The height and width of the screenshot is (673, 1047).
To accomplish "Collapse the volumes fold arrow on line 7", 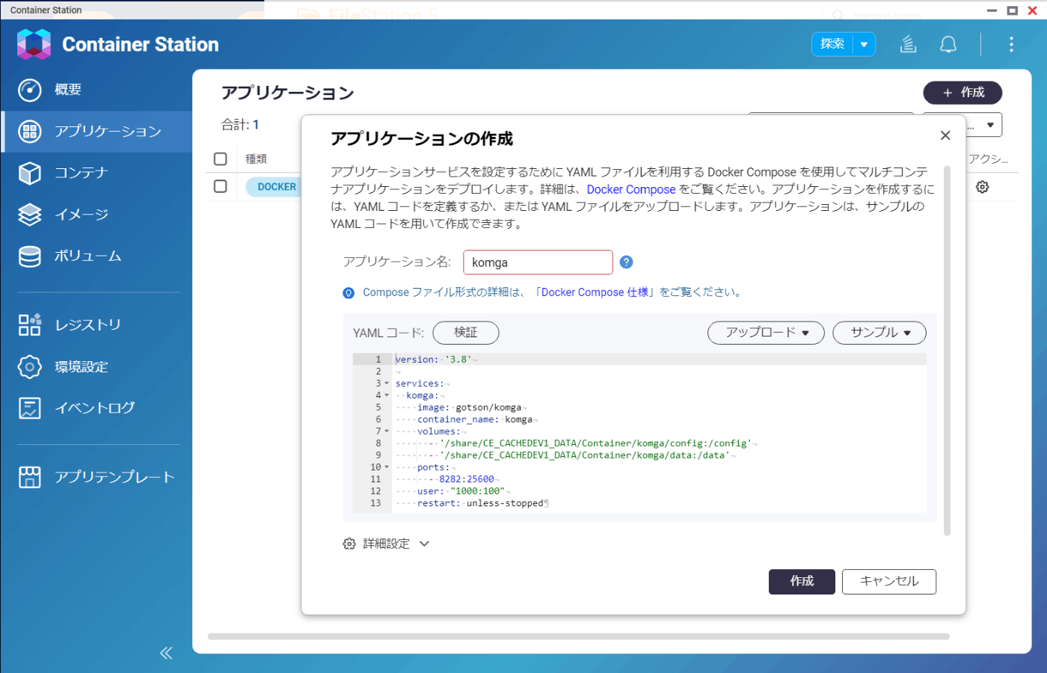I will pyautogui.click(x=387, y=431).
